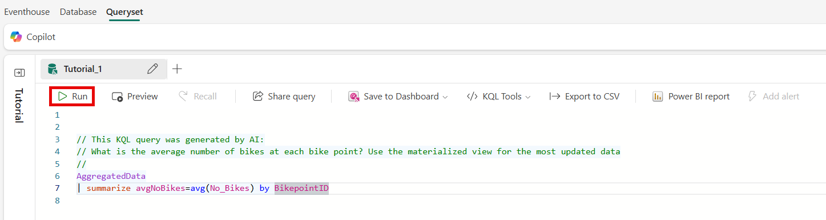Expand the KQL Tools dropdown menu
The width and height of the screenshot is (826, 220).
(498, 97)
